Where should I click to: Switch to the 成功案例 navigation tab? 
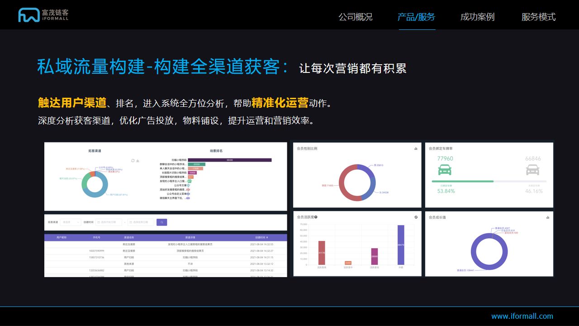pyautogui.click(x=477, y=17)
